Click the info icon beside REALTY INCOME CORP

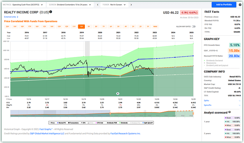51,12
